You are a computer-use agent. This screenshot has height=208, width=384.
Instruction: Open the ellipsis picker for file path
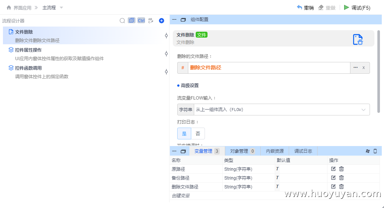click(x=355, y=67)
